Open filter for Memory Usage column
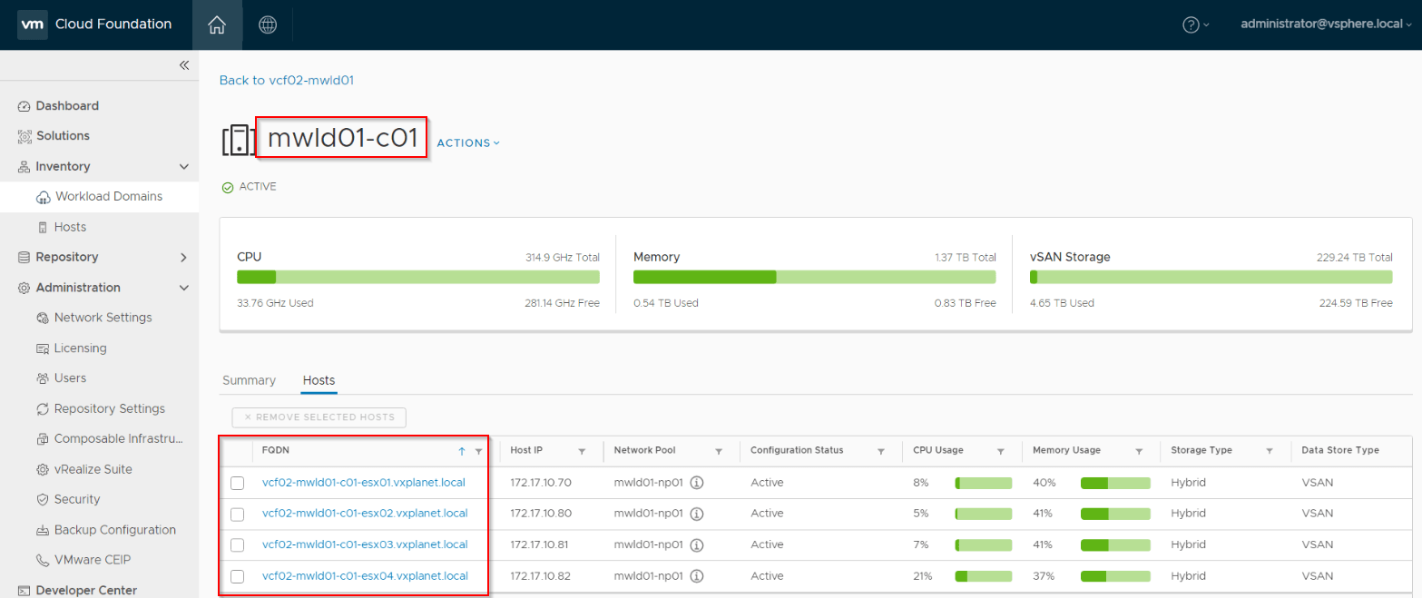The height and width of the screenshot is (598, 1422). point(1138,451)
